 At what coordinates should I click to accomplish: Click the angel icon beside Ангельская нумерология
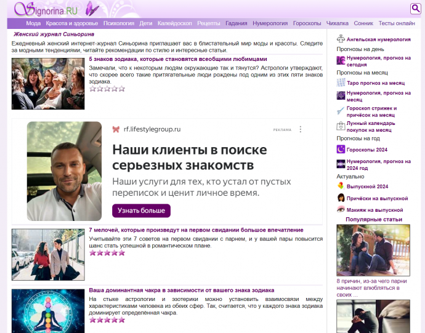(x=341, y=39)
